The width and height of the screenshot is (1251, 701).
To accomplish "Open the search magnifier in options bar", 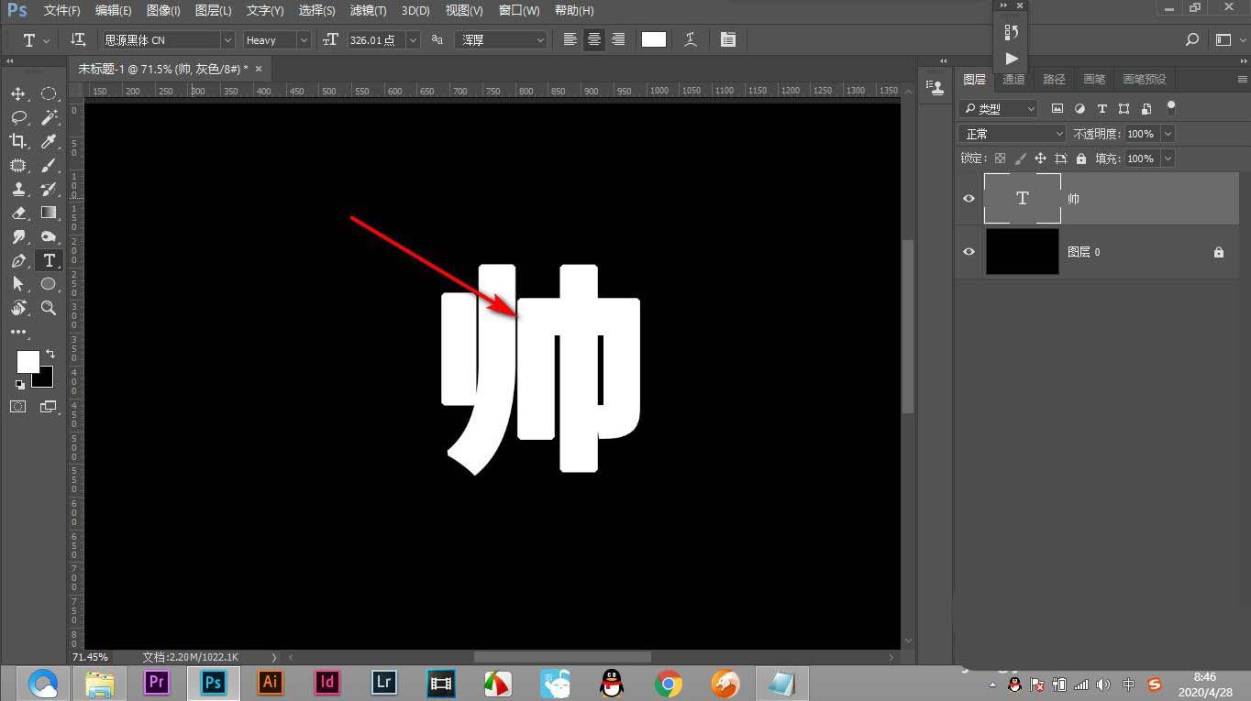I will coord(1192,39).
